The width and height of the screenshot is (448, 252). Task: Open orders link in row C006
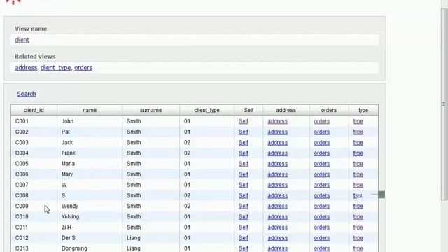tap(322, 174)
